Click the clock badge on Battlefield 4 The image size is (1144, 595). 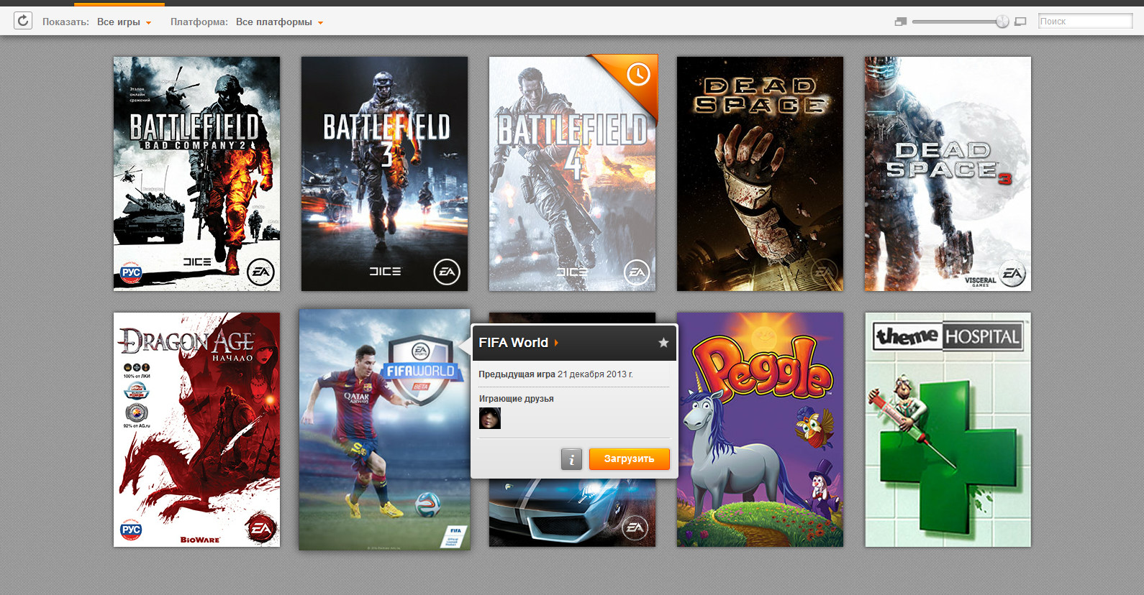tap(638, 74)
